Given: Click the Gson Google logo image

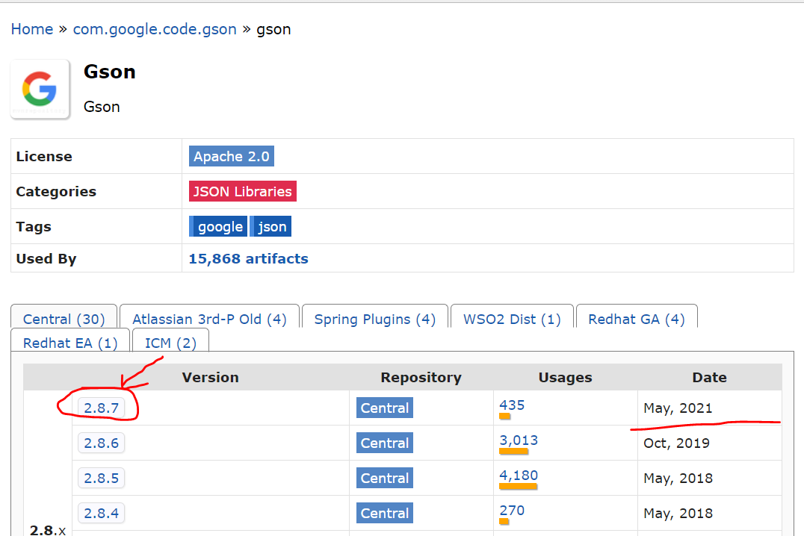Looking at the screenshot, I should (40, 89).
